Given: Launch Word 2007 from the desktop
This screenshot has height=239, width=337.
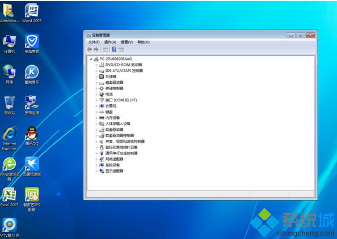Looking at the screenshot, I should [x=32, y=13].
